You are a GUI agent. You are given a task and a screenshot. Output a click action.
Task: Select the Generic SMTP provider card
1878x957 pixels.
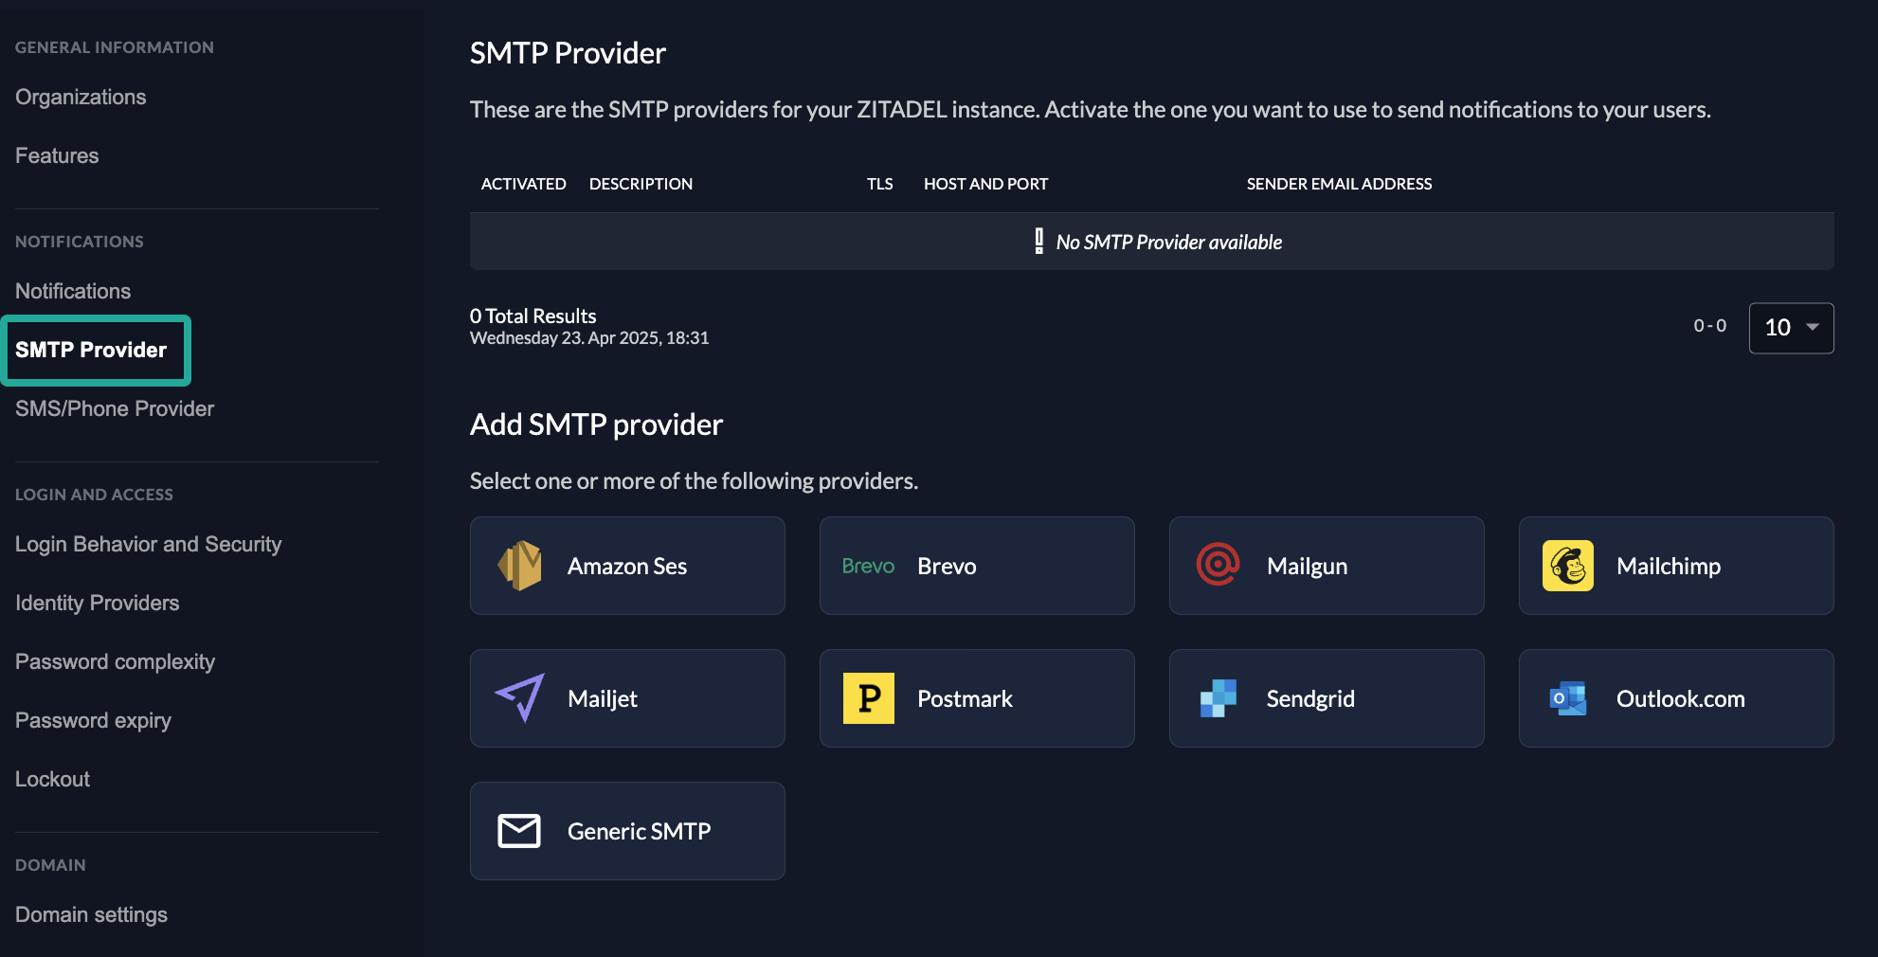pos(627,831)
